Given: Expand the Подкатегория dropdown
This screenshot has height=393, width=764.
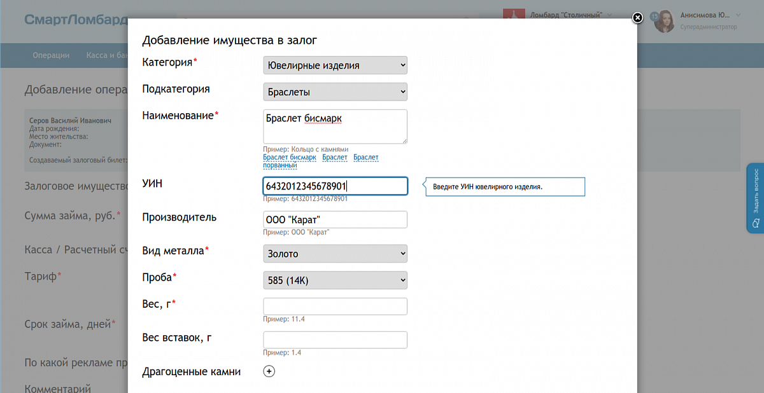Looking at the screenshot, I should [x=335, y=92].
